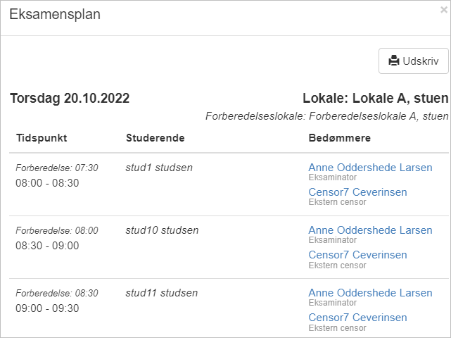Screen dimensions: 451x338
Task: Click the Udskriv print button
Action: (x=413, y=61)
